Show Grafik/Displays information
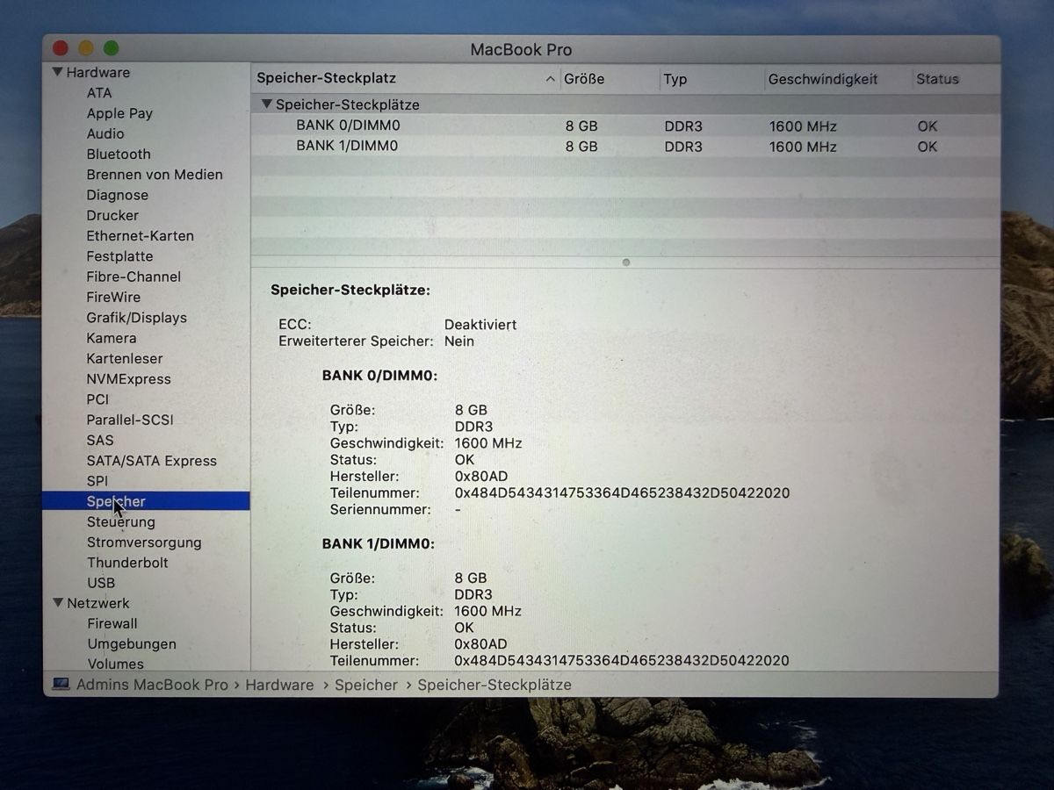This screenshot has height=790, width=1054. [136, 318]
